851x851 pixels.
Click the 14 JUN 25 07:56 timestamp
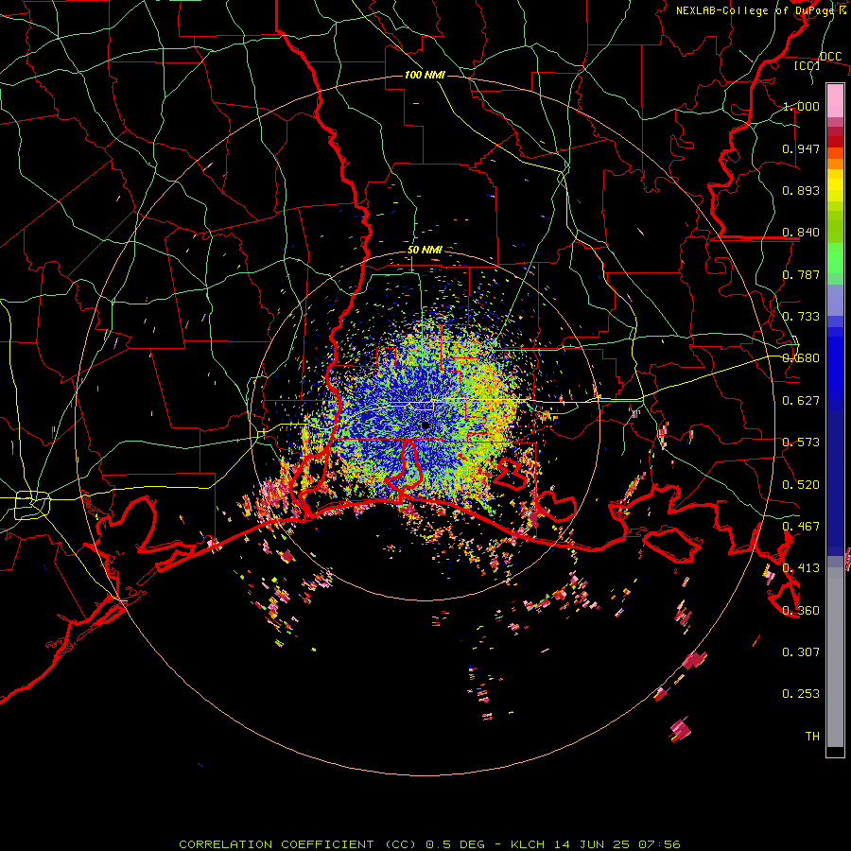pyautogui.click(x=617, y=844)
